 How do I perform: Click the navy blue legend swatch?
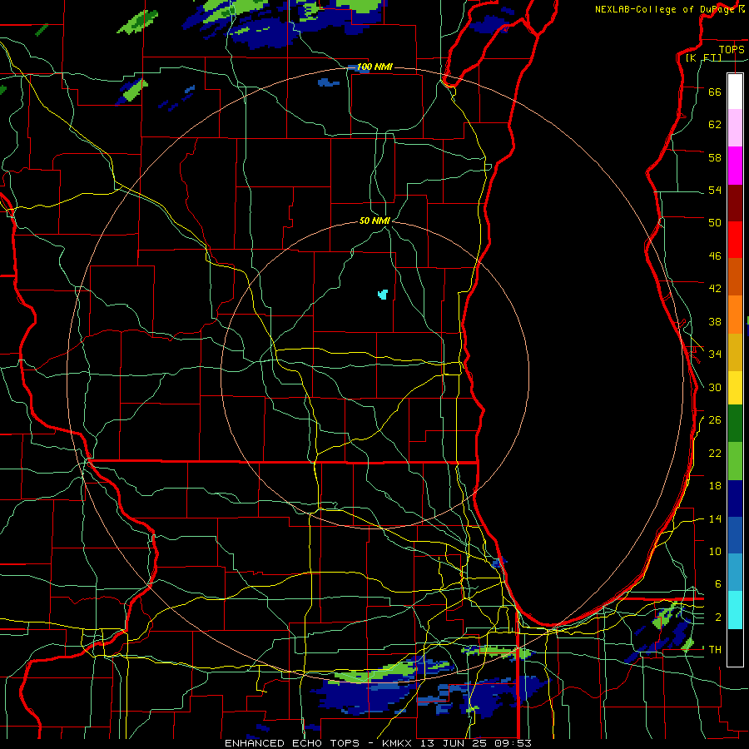point(735,499)
